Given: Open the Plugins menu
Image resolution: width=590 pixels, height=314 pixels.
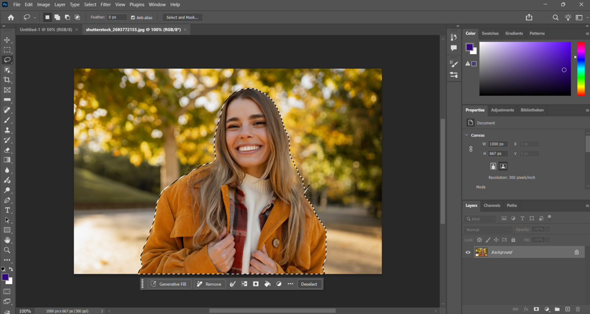Looking at the screenshot, I should click(x=137, y=4).
